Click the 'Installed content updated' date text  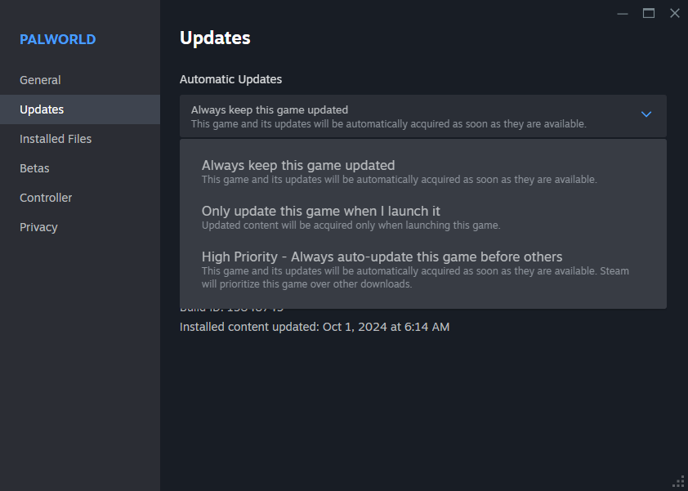[x=315, y=327]
